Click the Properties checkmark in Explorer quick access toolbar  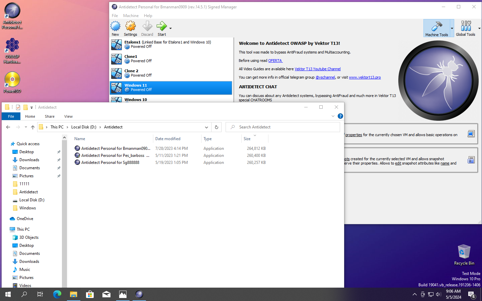[x=18, y=107]
